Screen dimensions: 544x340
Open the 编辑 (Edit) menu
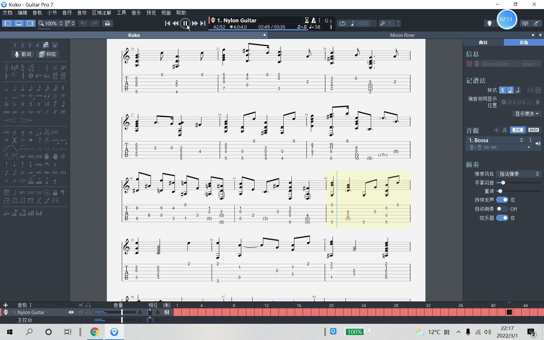pyautogui.click(x=22, y=13)
